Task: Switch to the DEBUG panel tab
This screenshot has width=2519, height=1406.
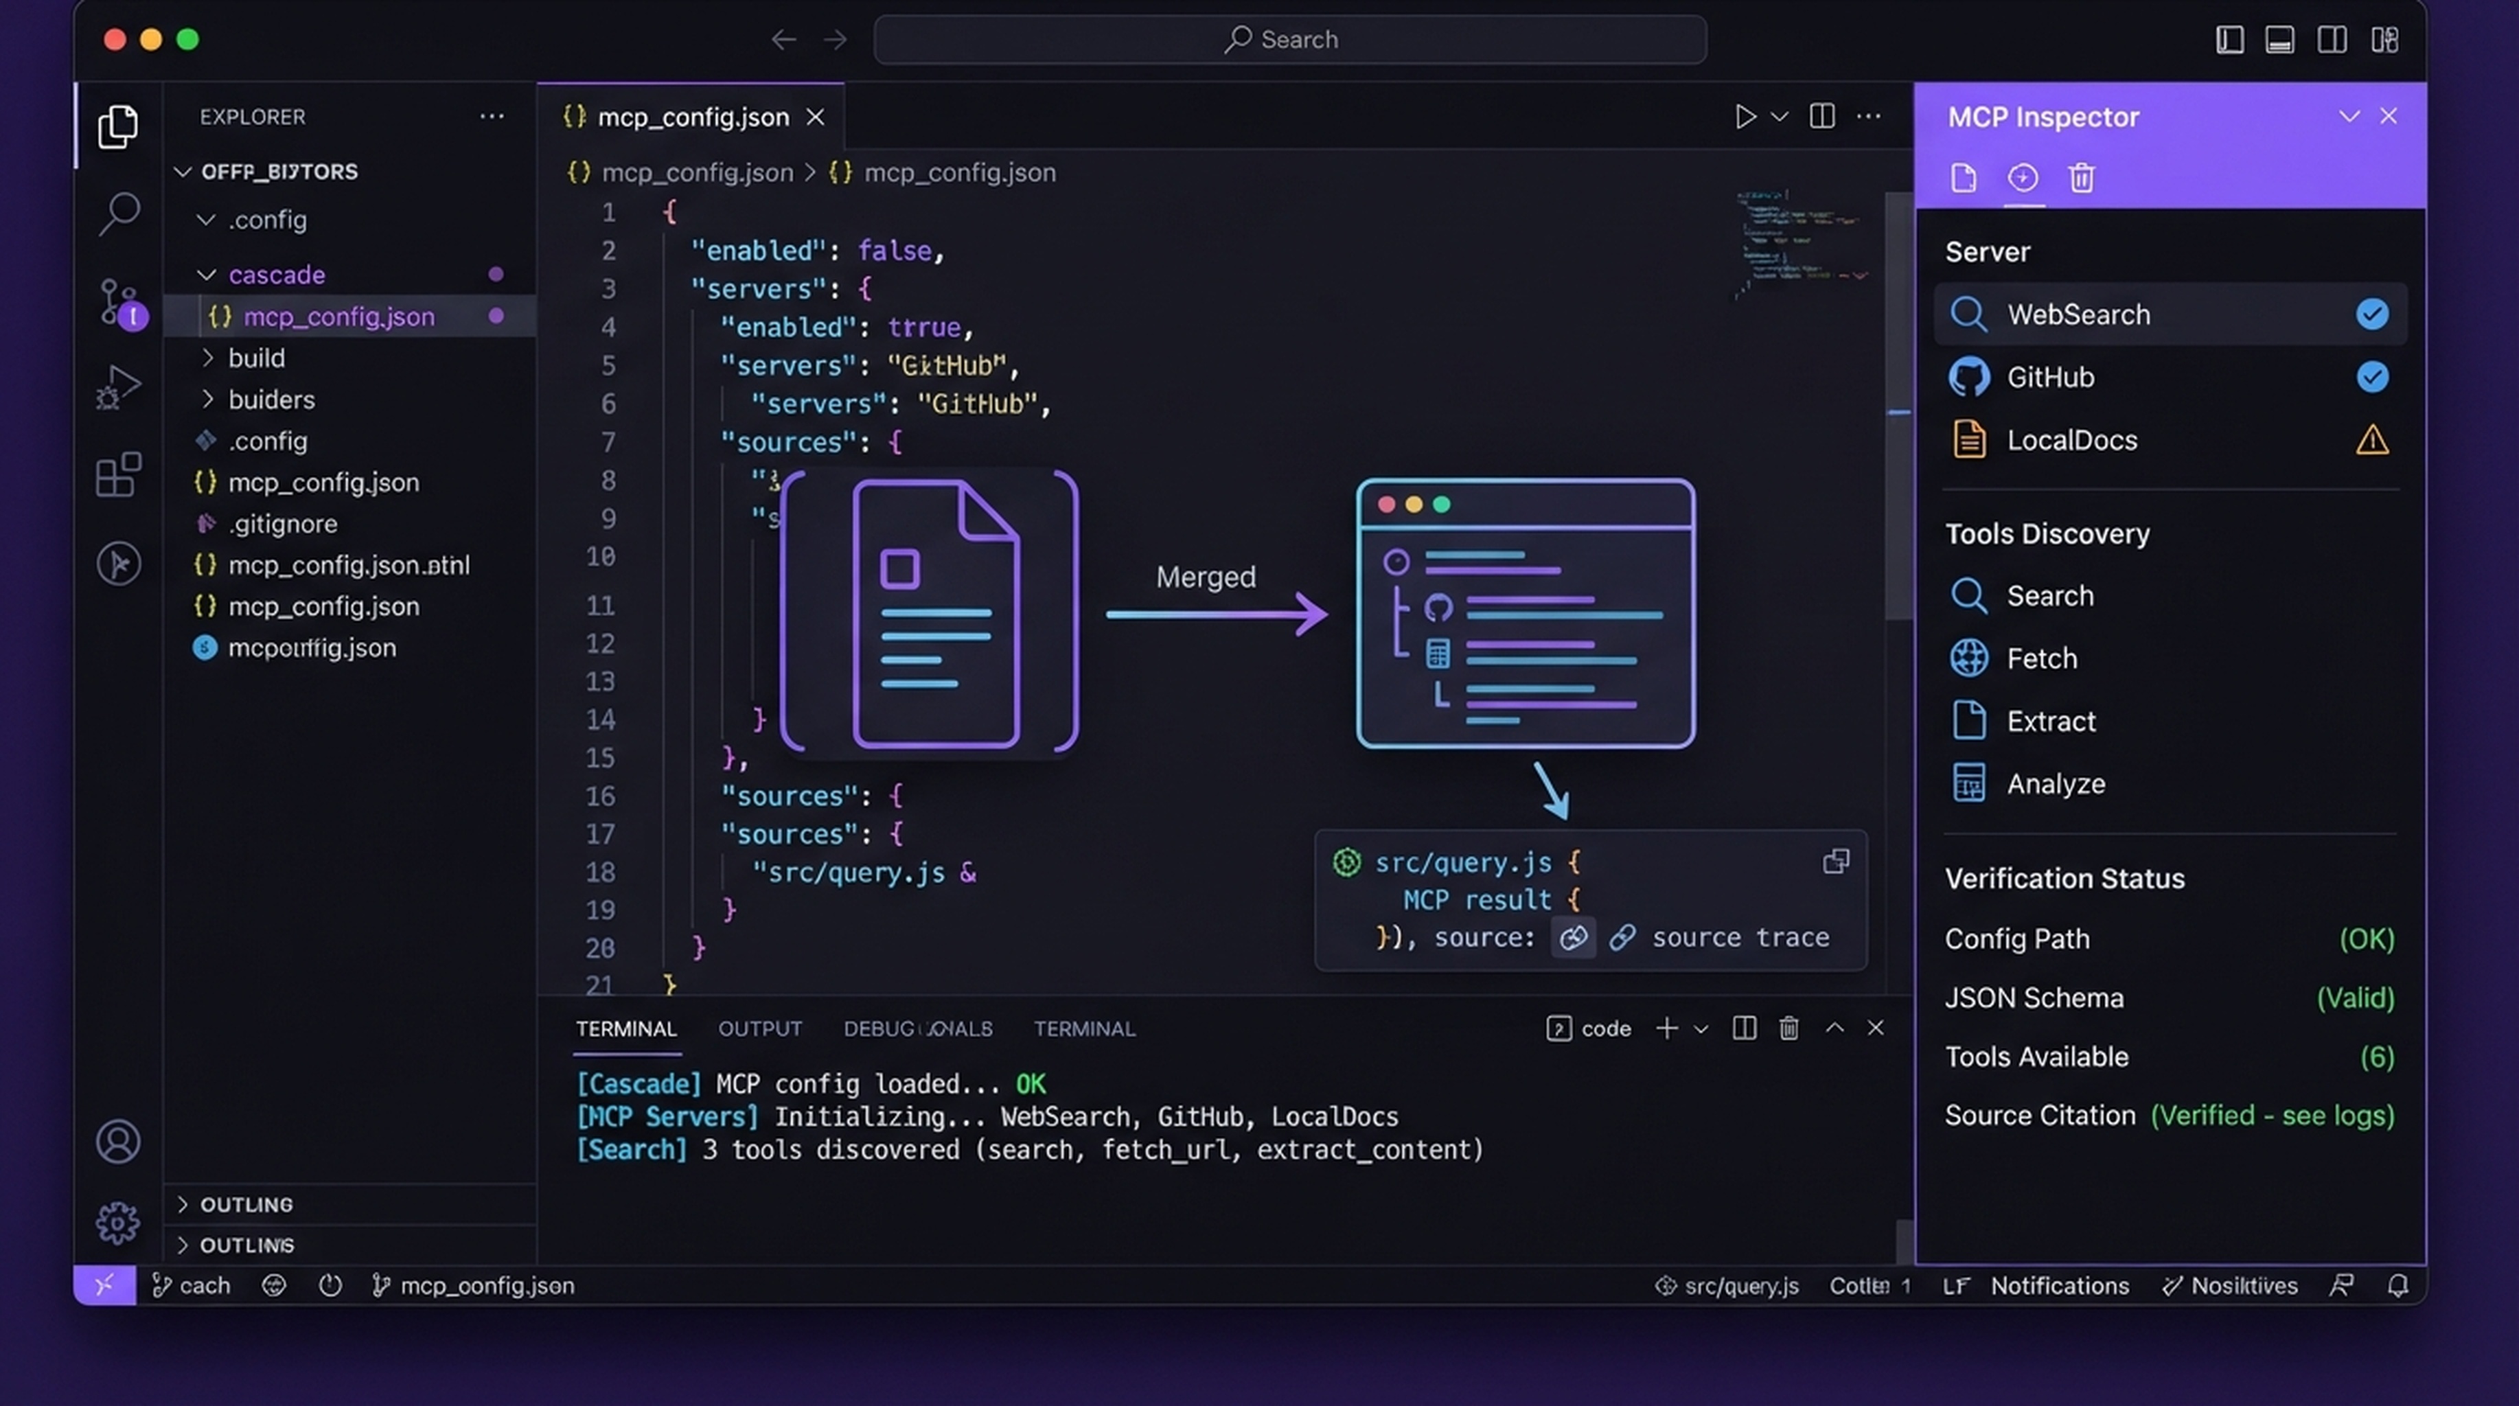Action: (917, 1028)
